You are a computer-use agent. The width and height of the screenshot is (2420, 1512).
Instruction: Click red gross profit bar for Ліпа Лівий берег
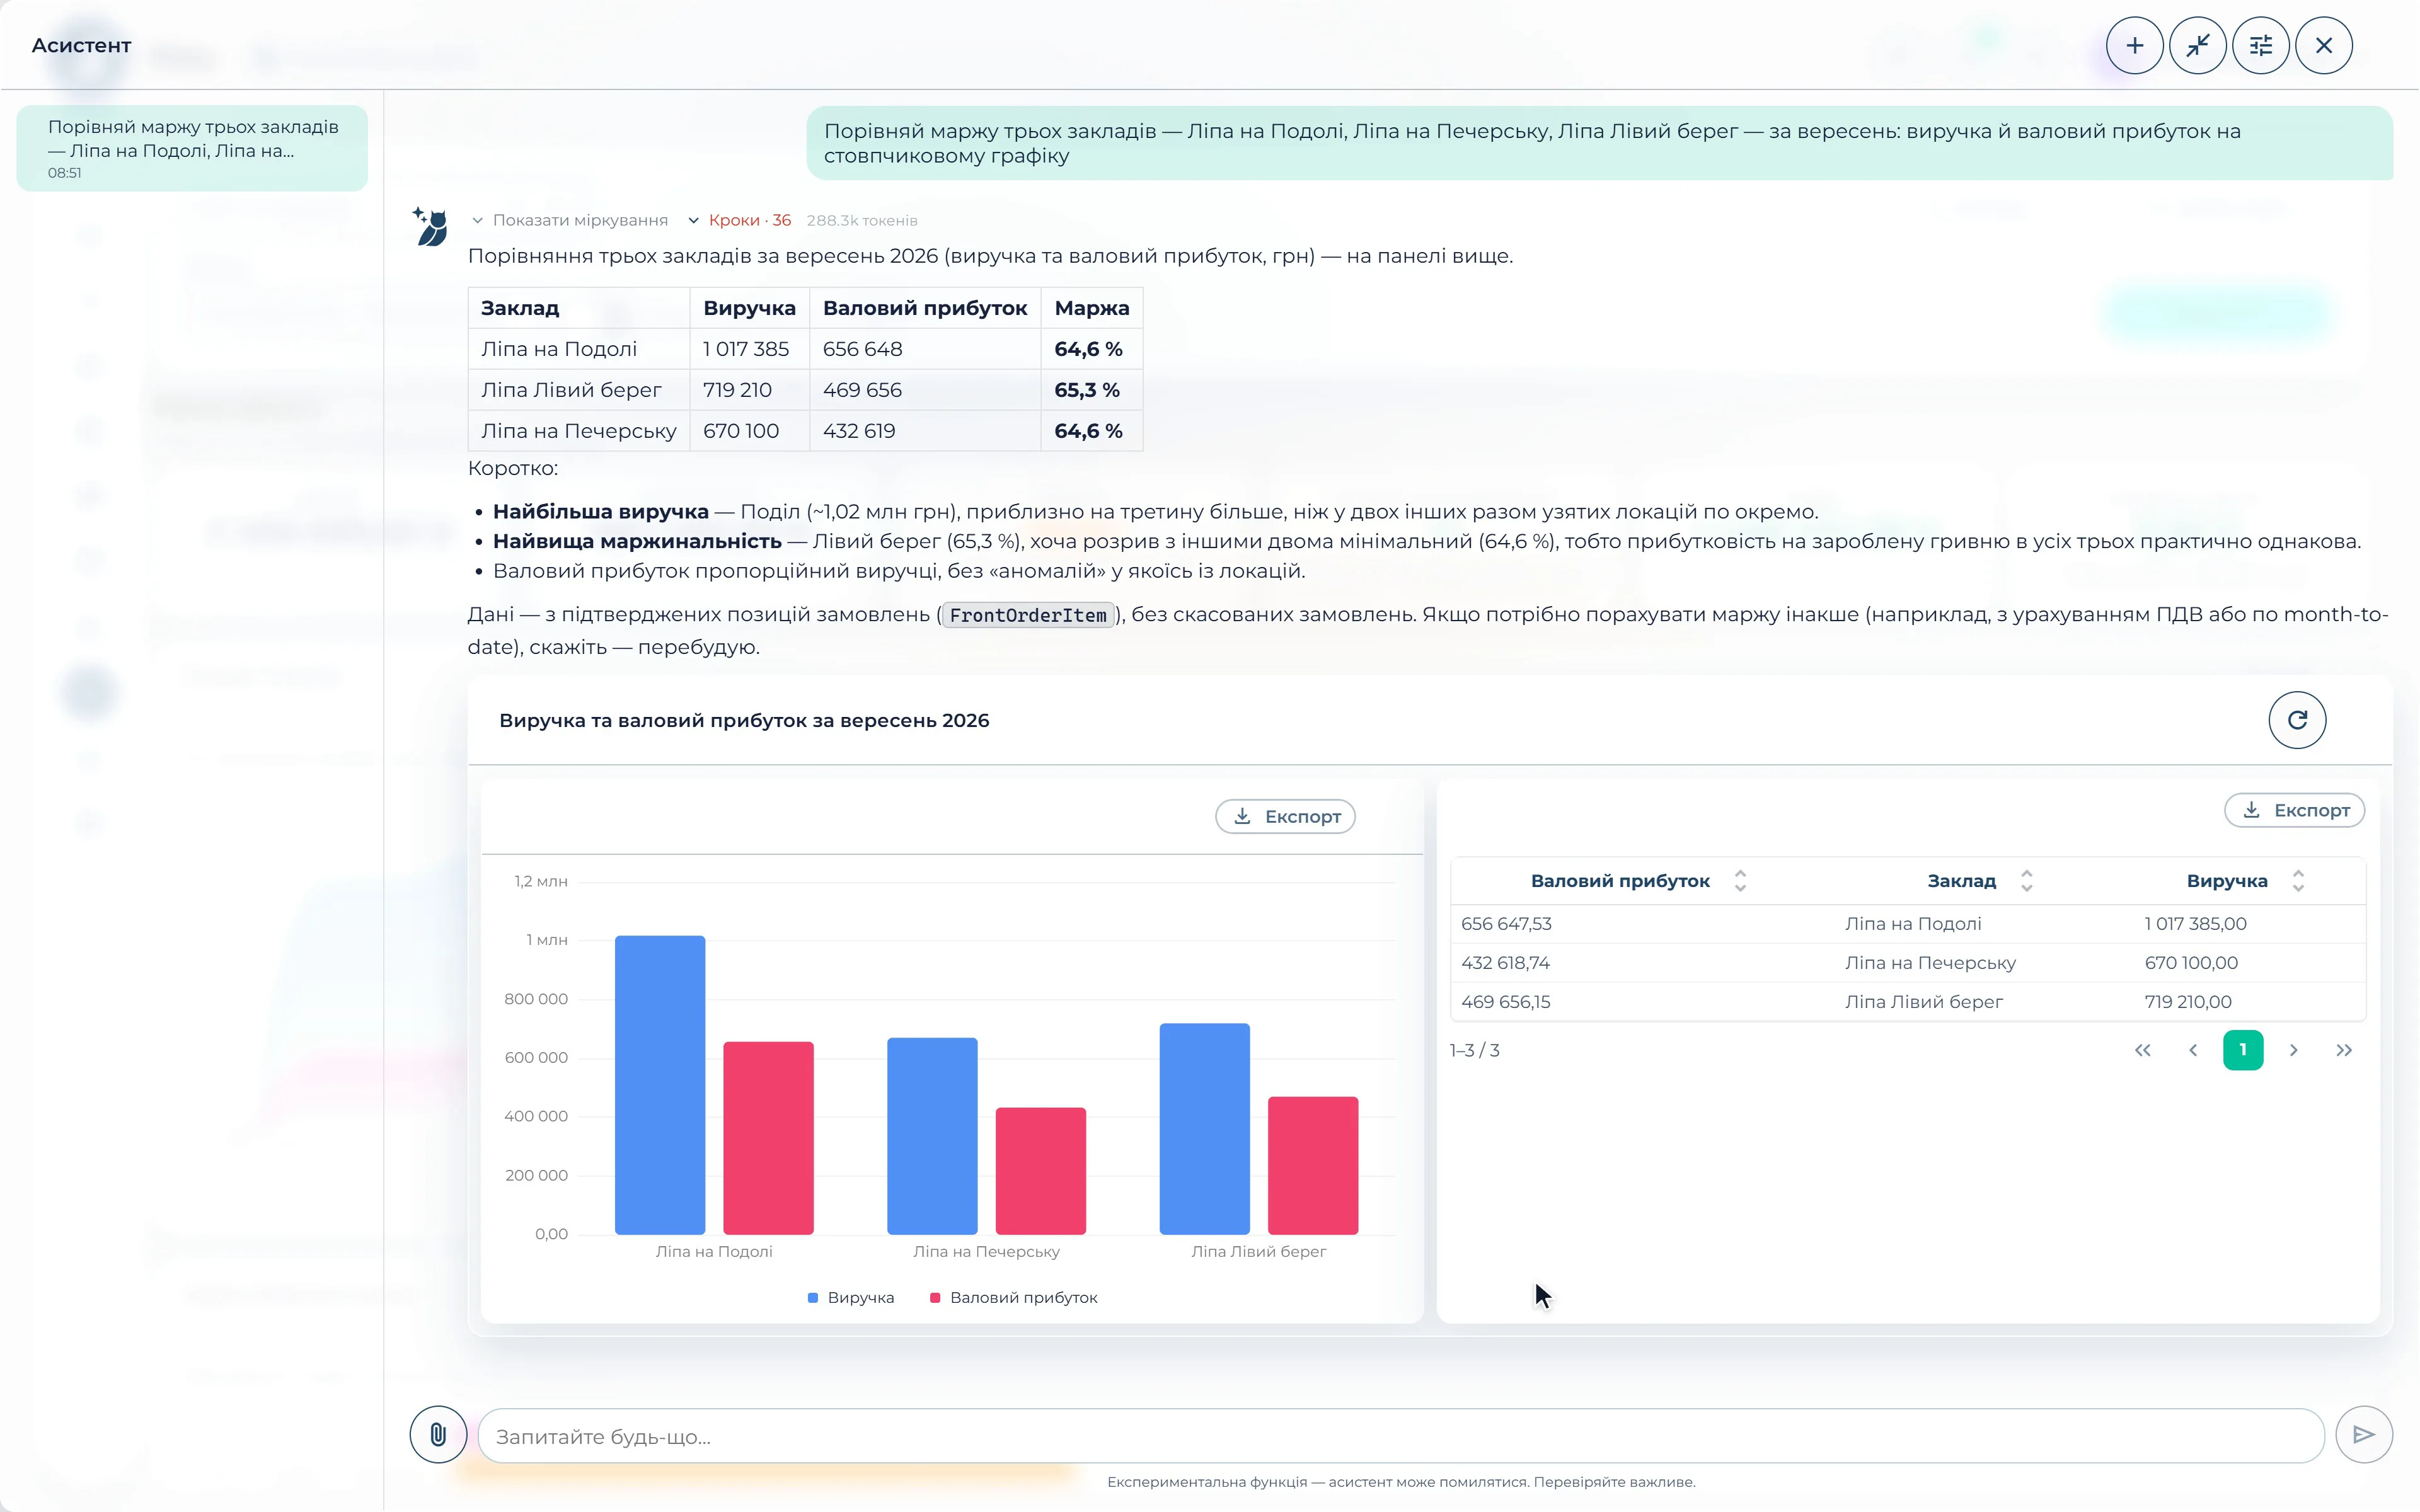coord(1313,1165)
